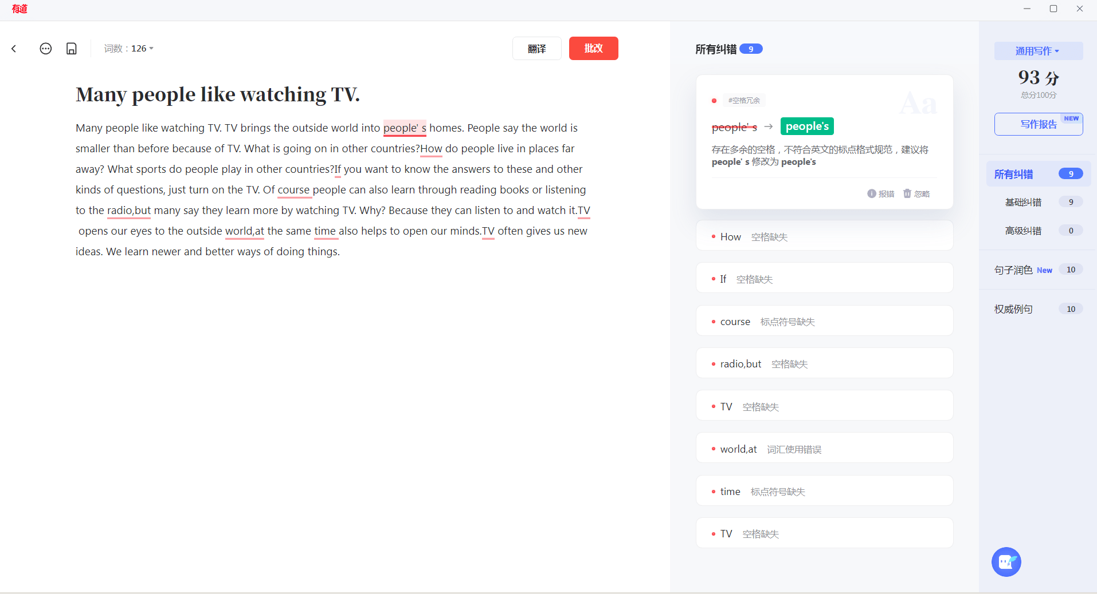Expand the 'radio,but' correction item
The width and height of the screenshot is (1097, 594).
[824, 364]
